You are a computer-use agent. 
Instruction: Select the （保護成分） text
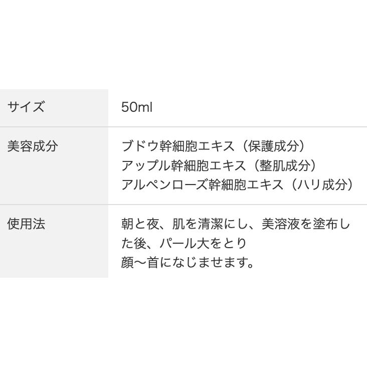point(271,146)
